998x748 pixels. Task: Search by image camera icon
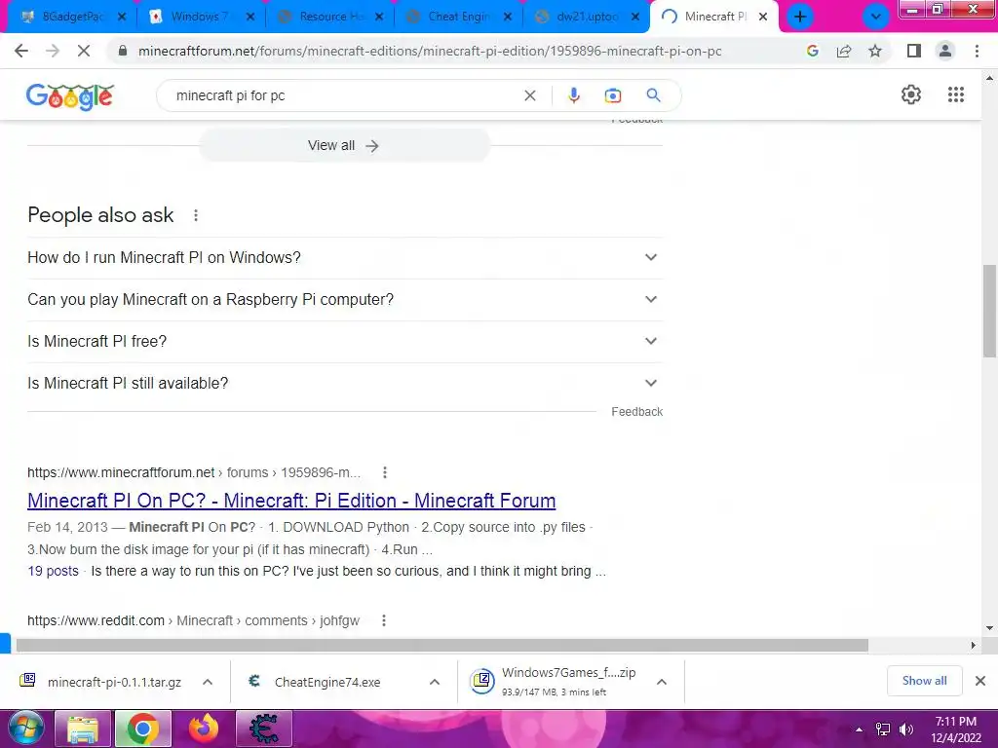coord(612,95)
